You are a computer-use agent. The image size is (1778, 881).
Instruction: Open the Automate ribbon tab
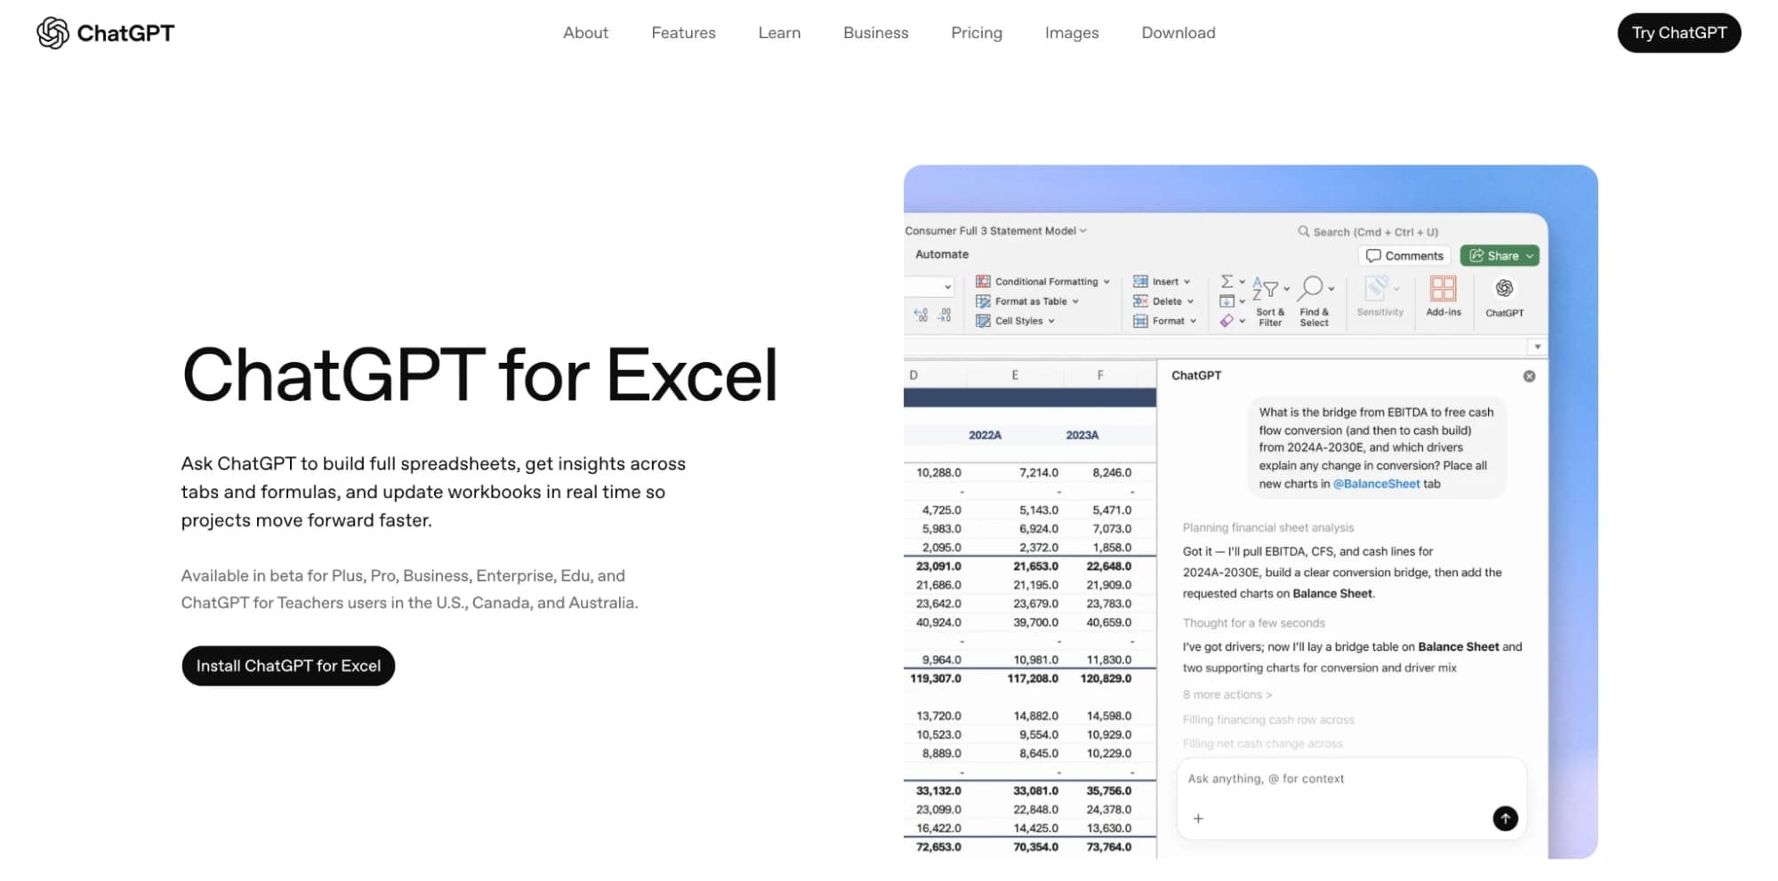pyautogui.click(x=942, y=254)
